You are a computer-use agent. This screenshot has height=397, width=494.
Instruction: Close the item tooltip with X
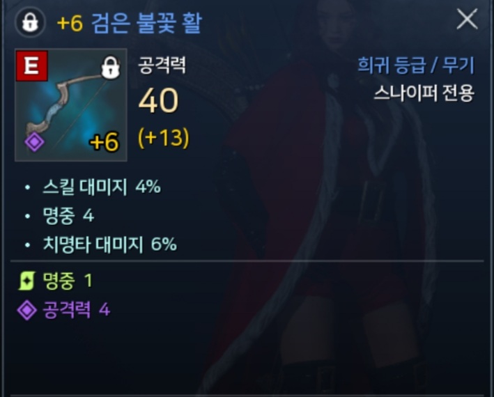pyautogui.click(x=468, y=20)
